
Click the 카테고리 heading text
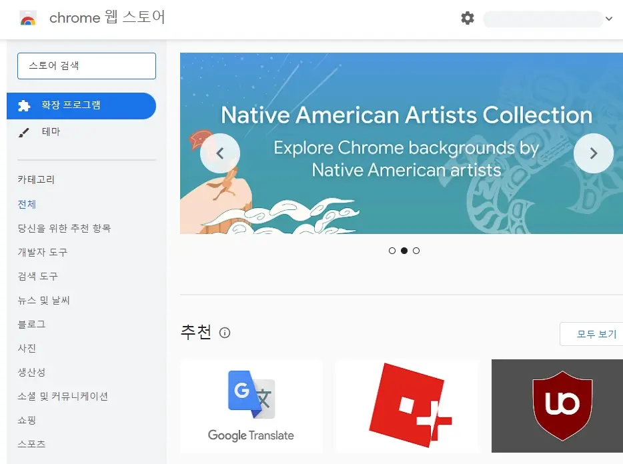pos(36,179)
